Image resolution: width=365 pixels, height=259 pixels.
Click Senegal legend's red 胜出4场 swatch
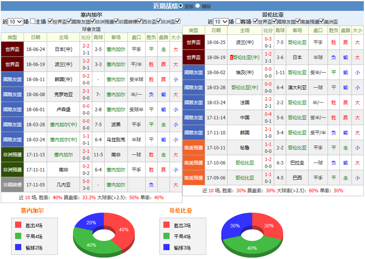(x=18, y=225)
